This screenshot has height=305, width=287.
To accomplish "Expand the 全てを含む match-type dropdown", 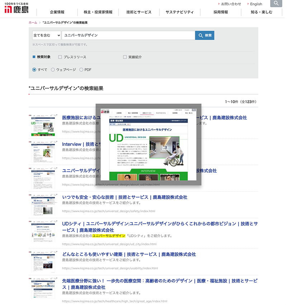I will (x=47, y=35).
